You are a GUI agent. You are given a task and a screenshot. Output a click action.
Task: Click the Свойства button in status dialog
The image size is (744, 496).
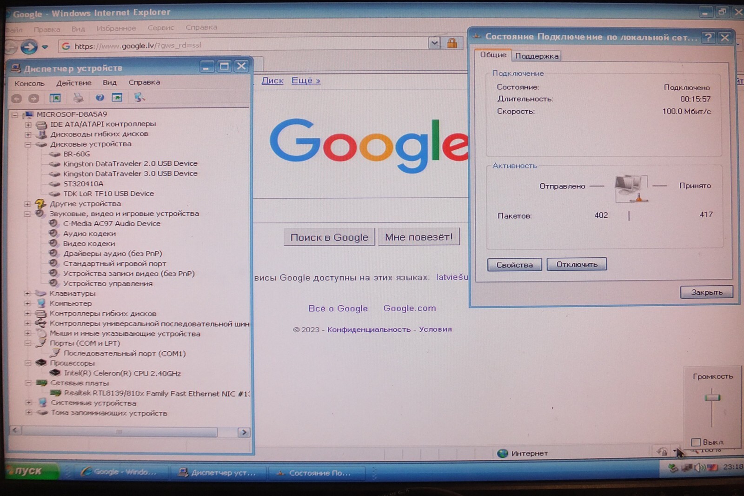coord(515,265)
